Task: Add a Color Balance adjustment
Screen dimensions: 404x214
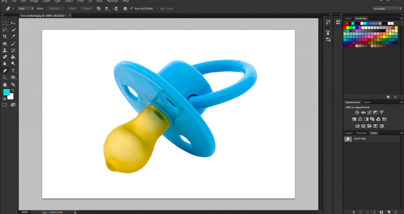Action: 360,119
